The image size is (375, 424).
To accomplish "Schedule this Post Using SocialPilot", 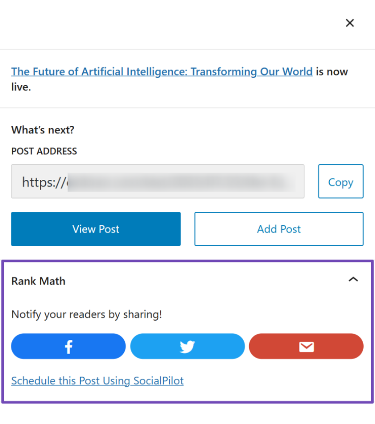I will (x=97, y=381).
